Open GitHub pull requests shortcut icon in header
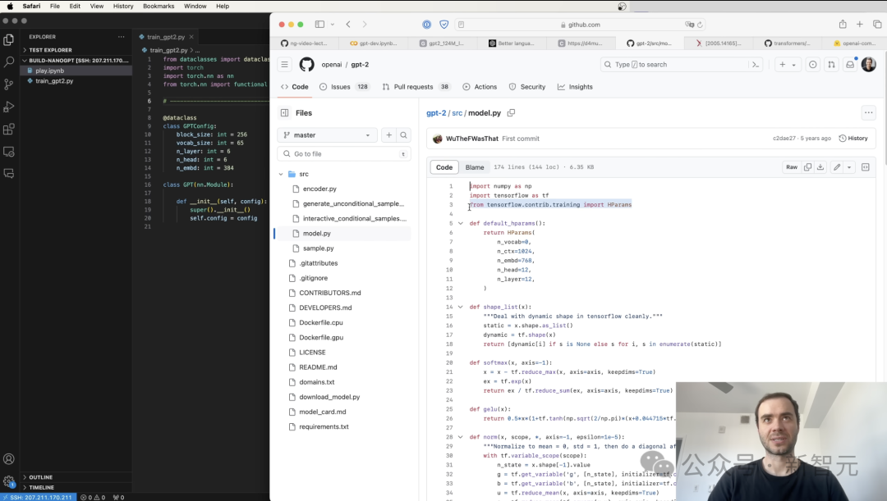Screen dimensions: 887x501 pyautogui.click(x=831, y=65)
